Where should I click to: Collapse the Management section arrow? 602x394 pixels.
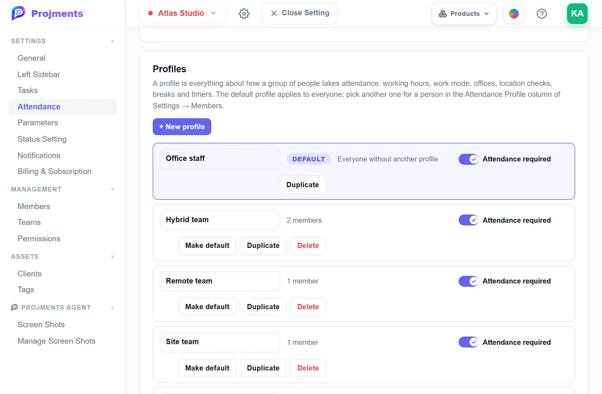tap(112, 189)
